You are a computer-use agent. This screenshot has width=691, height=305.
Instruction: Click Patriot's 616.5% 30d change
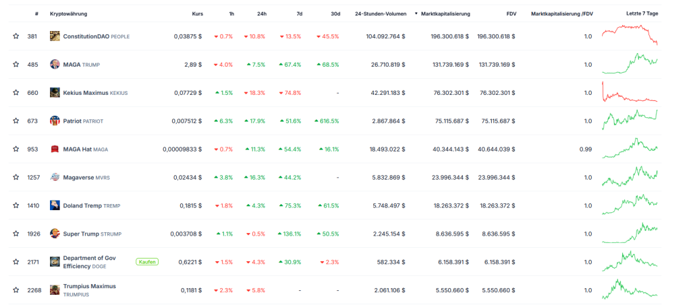click(327, 121)
